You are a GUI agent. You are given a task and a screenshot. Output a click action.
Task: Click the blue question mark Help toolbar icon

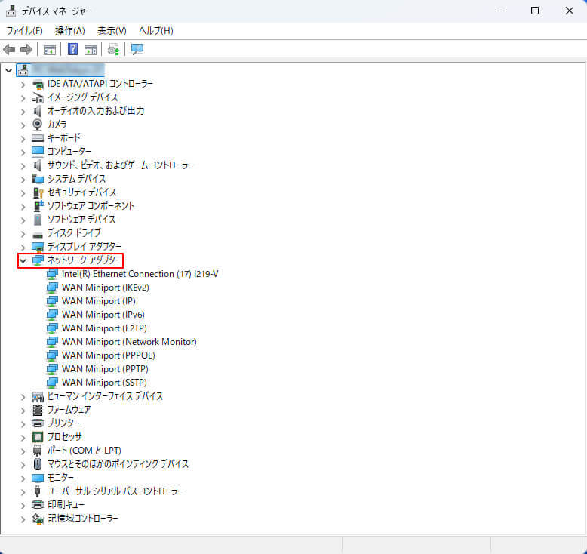click(72, 49)
